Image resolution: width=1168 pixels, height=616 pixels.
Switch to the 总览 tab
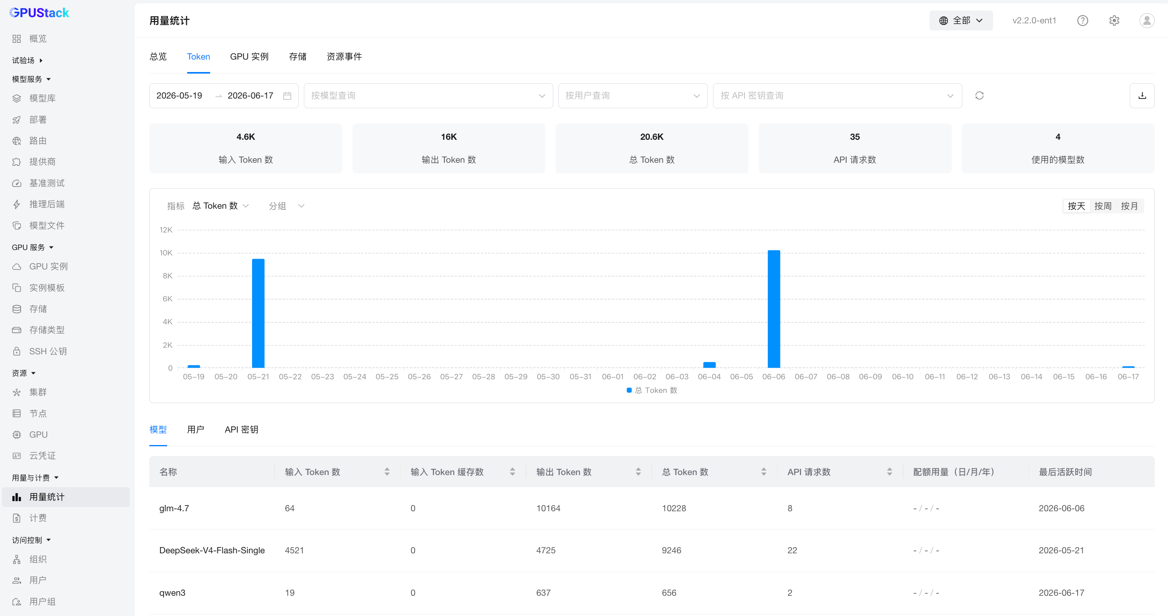point(158,57)
